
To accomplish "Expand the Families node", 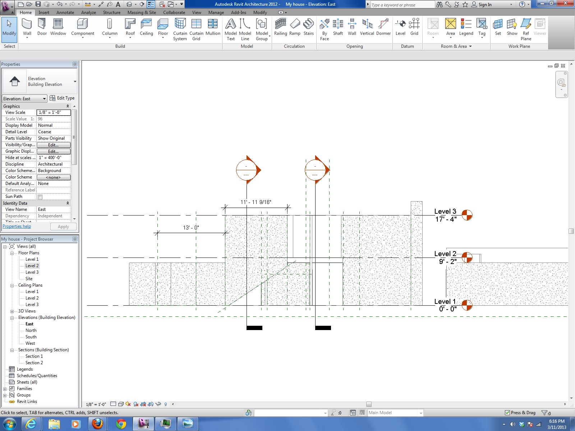I will (x=5, y=389).
